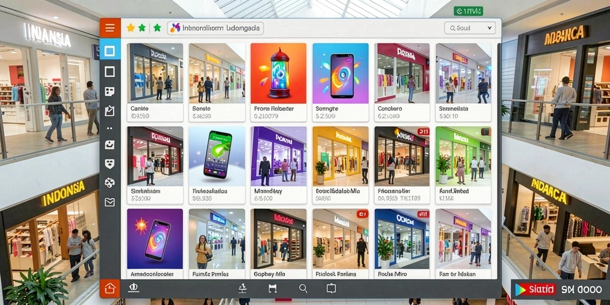The height and width of the screenshot is (305, 610).
Task: Open the Somngte phone swirl card
Action: coord(340,82)
